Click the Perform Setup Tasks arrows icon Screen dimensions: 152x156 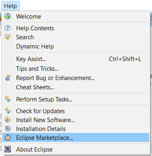(x=8, y=99)
